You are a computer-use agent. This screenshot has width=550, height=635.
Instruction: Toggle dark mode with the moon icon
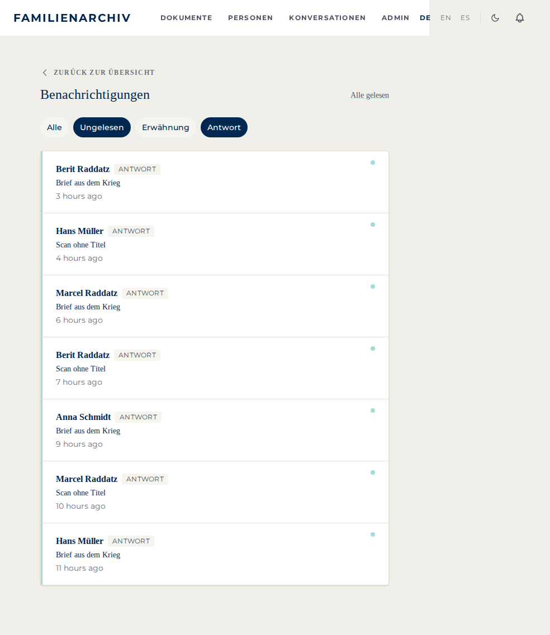tap(495, 18)
